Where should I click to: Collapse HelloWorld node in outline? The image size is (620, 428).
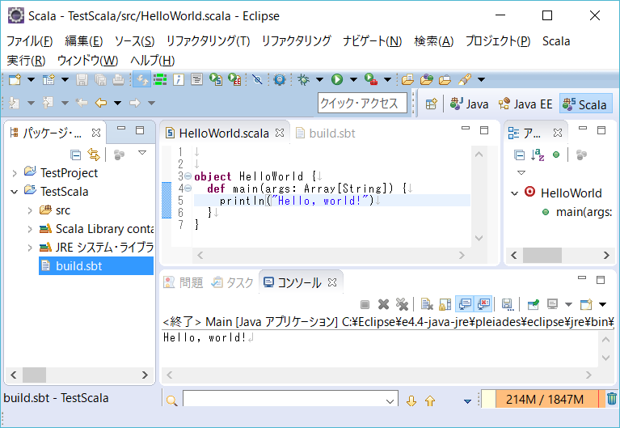click(514, 193)
